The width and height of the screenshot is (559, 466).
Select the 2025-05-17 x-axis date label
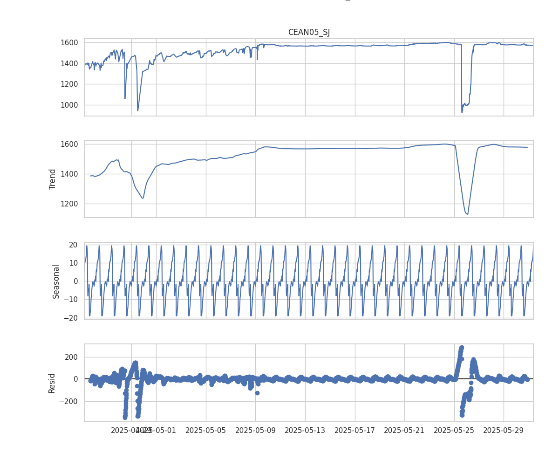354,430
